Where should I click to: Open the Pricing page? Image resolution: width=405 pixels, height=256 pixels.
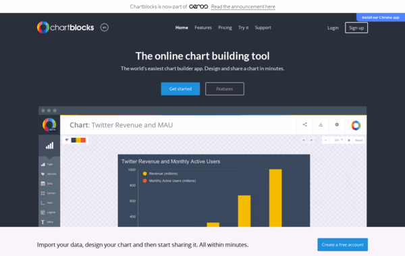coord(225,28)
